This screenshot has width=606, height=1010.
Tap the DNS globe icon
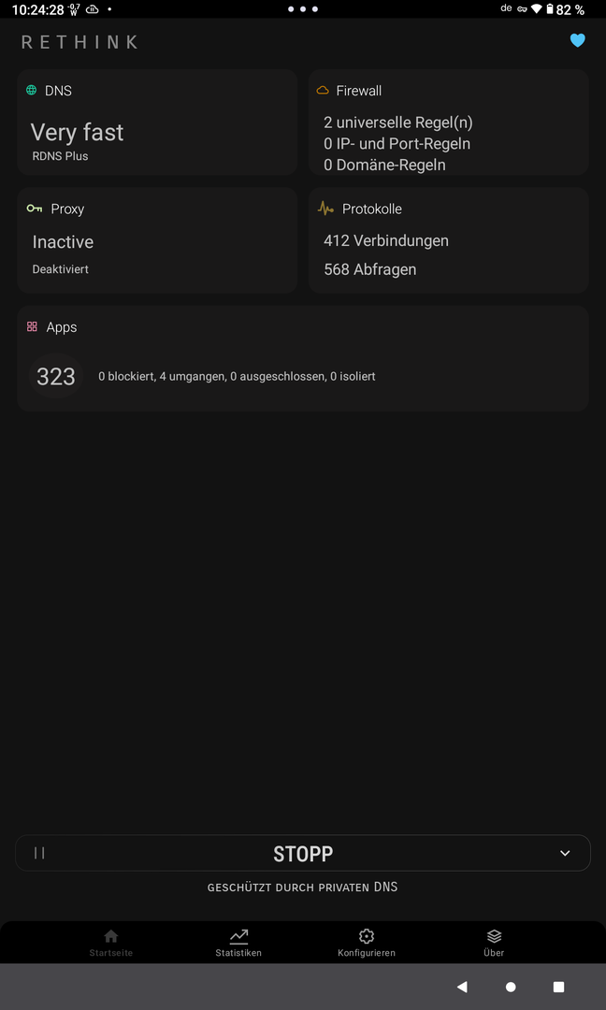[32, 91]
